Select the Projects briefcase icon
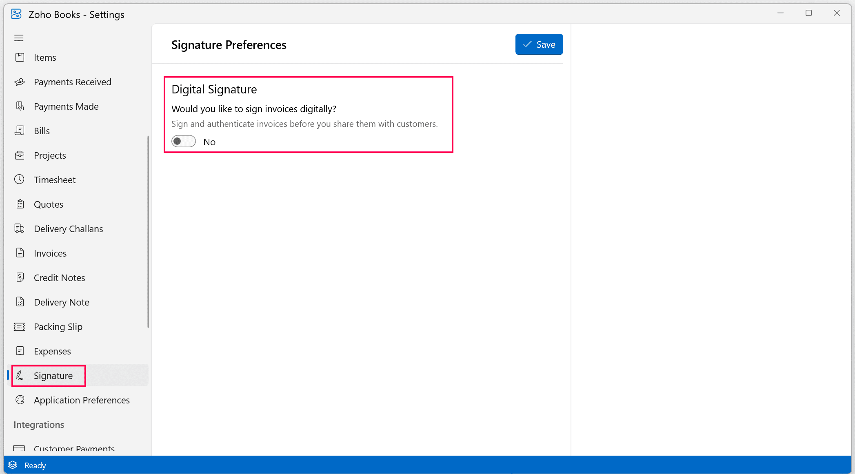The height and width of the screenshot is (474, 855). coord(20,155)
